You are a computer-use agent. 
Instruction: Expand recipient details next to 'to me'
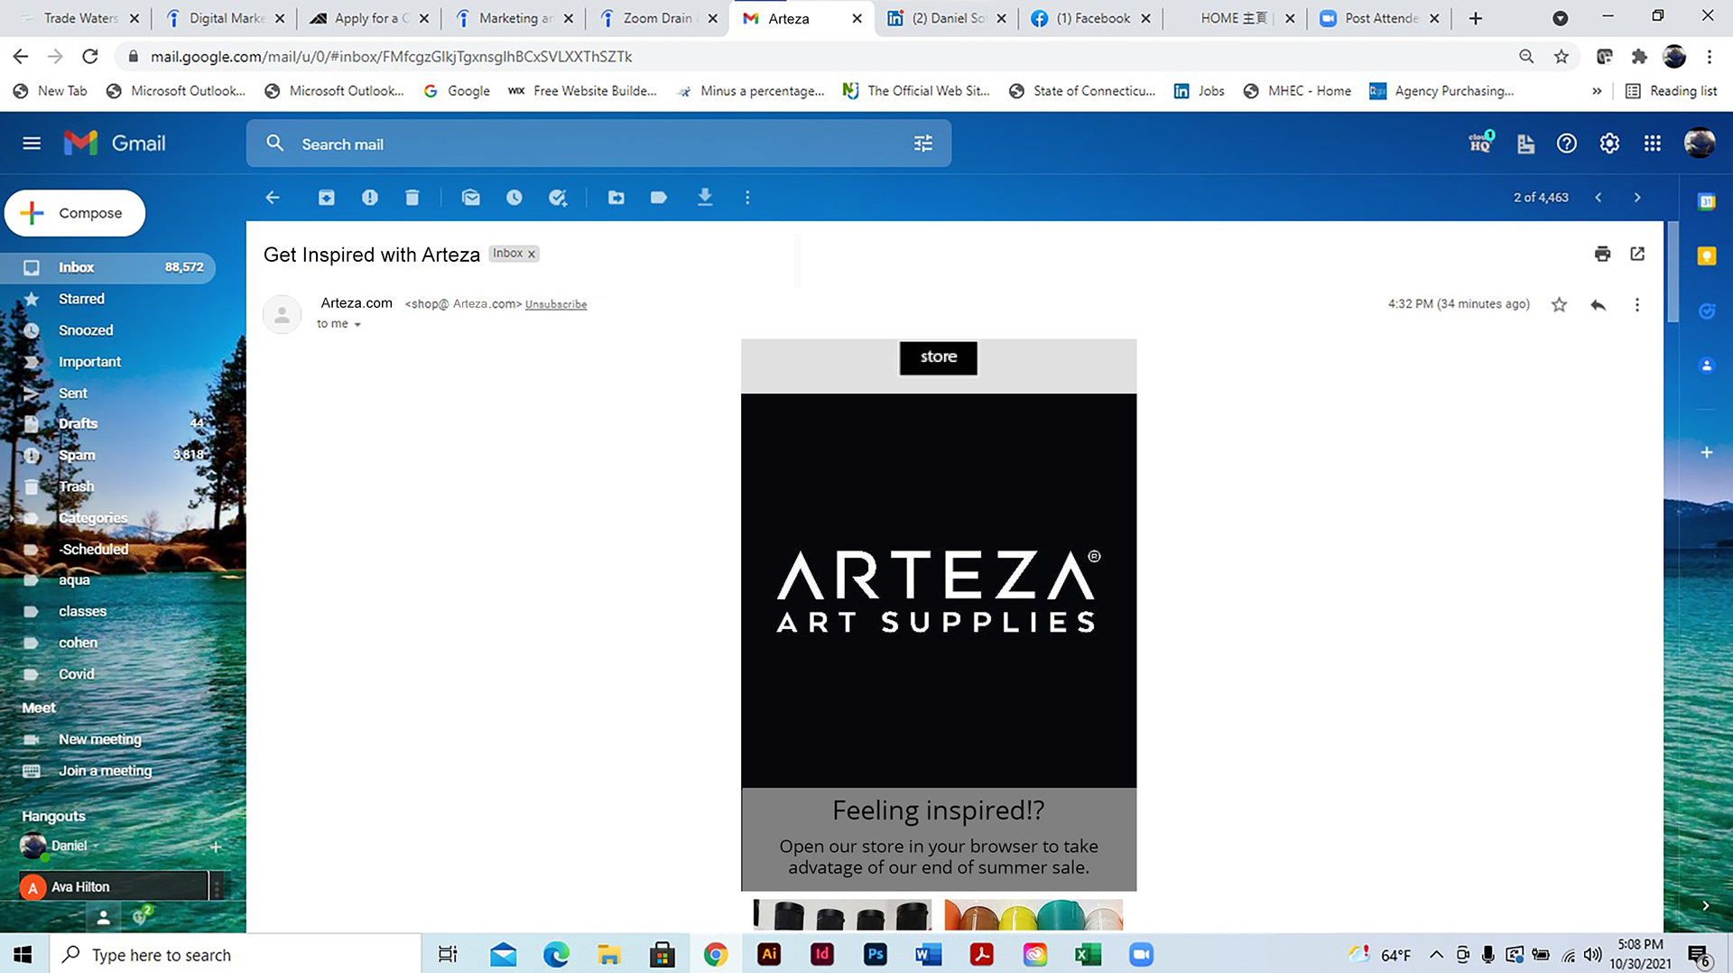tap(357, 325)
